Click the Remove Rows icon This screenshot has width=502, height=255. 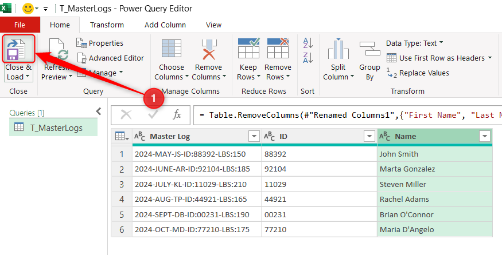278,48
